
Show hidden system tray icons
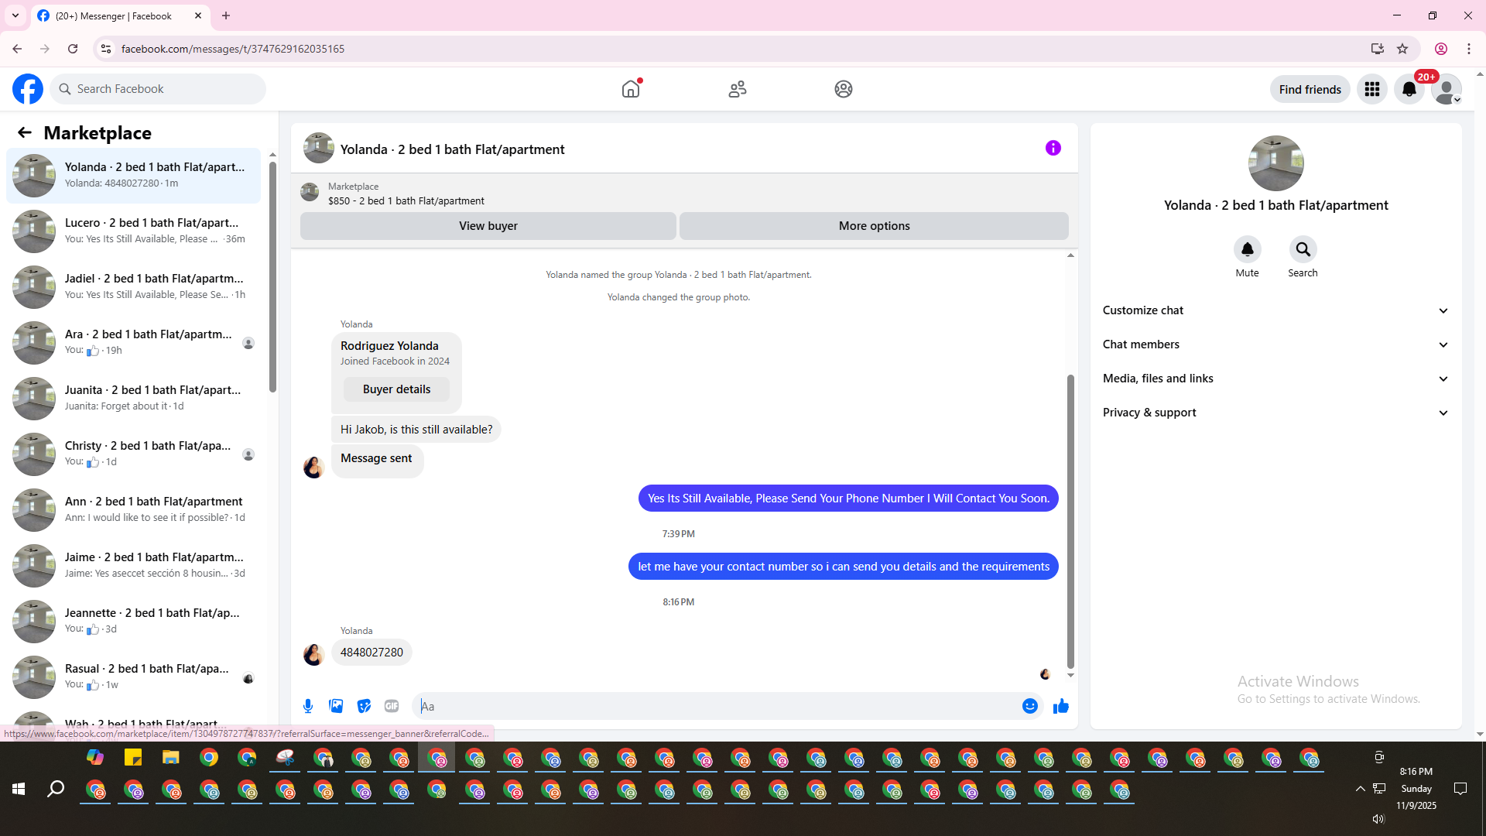tap(1360, 789)
